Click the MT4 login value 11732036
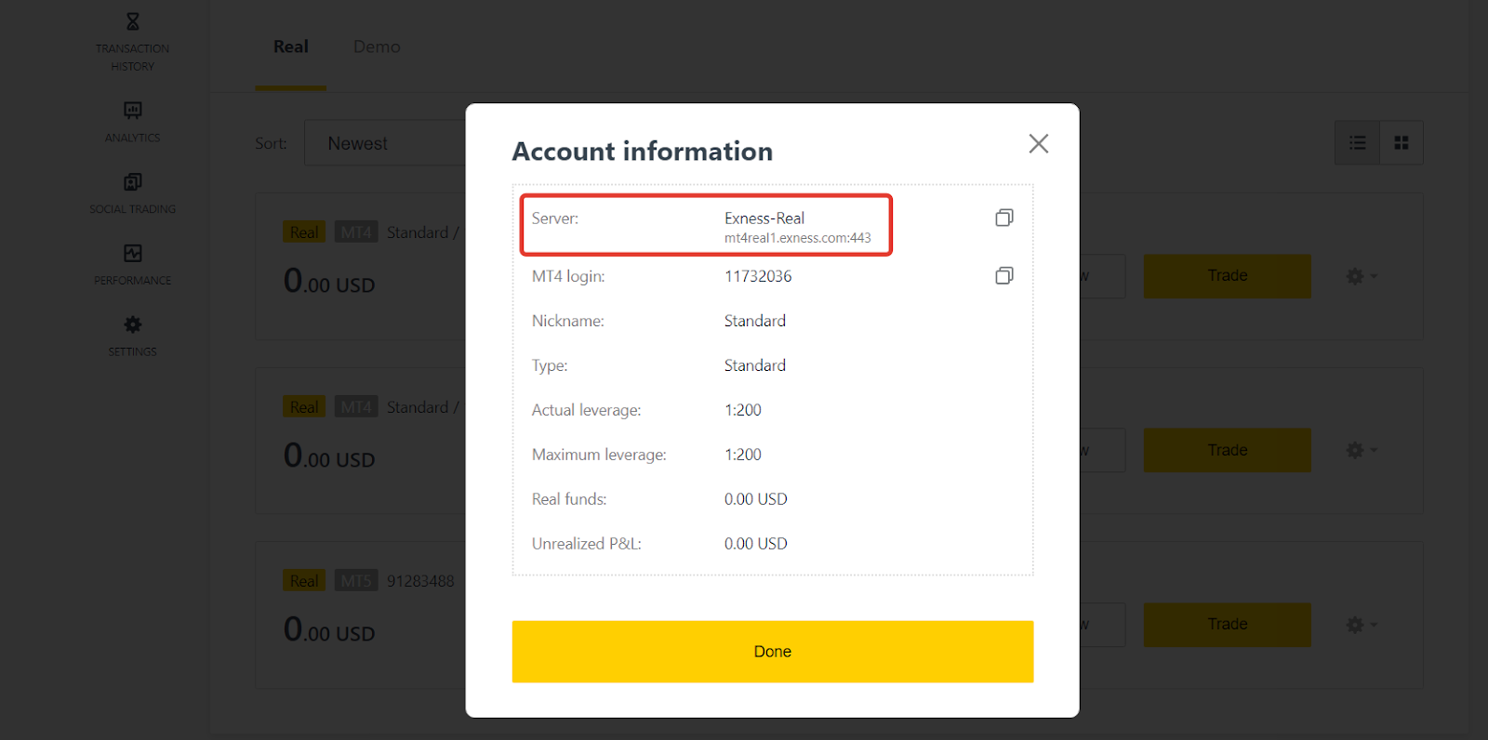Screen dimensions: 1488x740 tap(758, 276)
